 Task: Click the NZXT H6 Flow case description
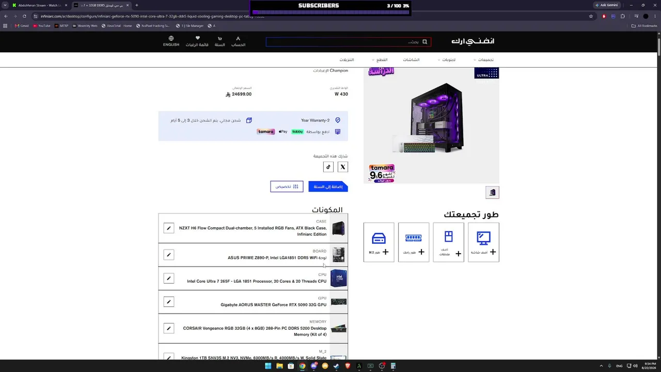[x=253, y=231]
